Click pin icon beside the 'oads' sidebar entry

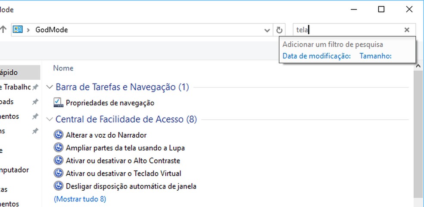pyautogui.click(x=35, y=102)
